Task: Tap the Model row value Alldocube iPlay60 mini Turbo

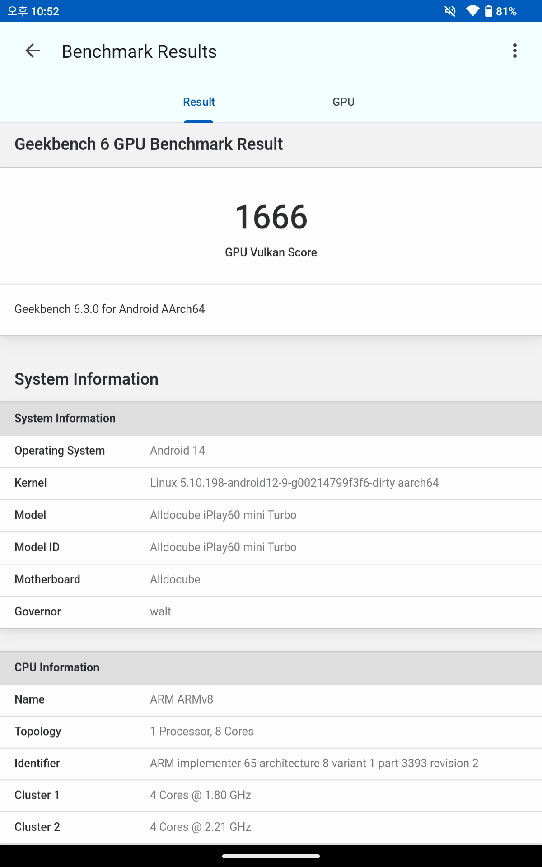Action: click(223, 515)
